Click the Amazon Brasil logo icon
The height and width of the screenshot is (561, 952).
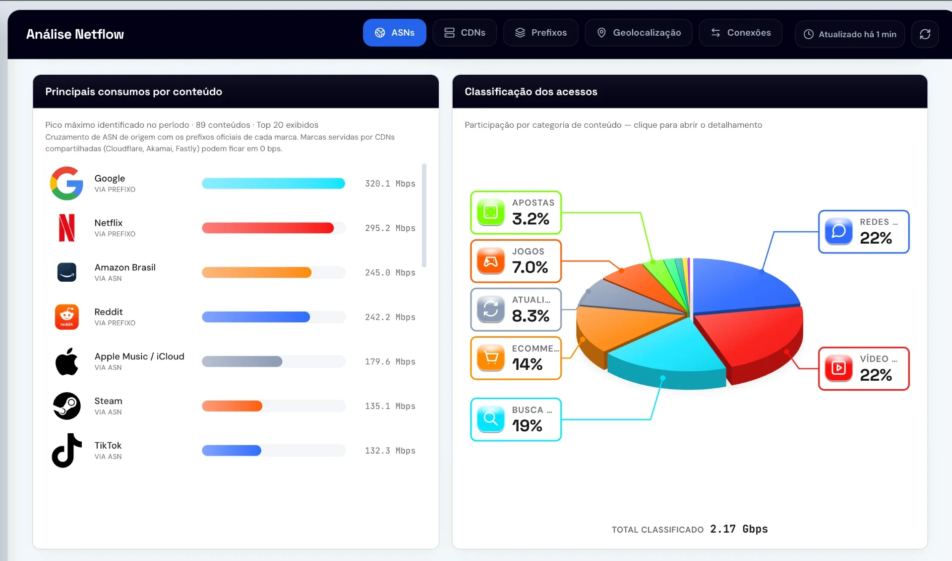(66, 272)
